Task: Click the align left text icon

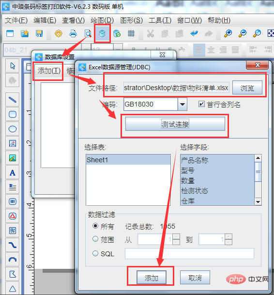Action: point(199,50)
